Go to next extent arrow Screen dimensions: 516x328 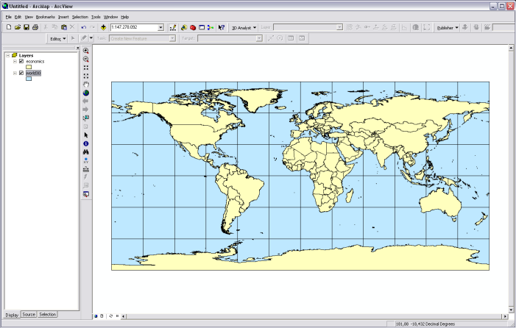[x=86, y=110]
